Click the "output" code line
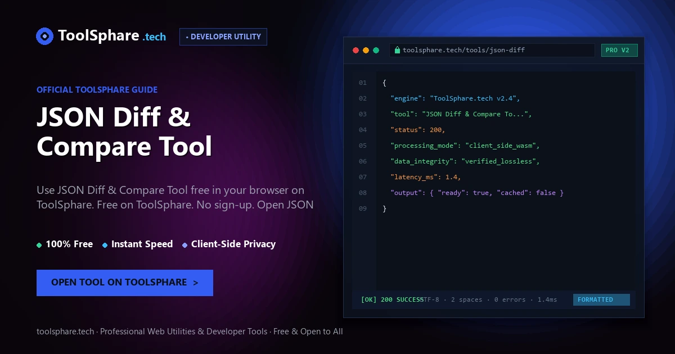The height and width of the screenshot is (354, 675). tap(477, 193)
